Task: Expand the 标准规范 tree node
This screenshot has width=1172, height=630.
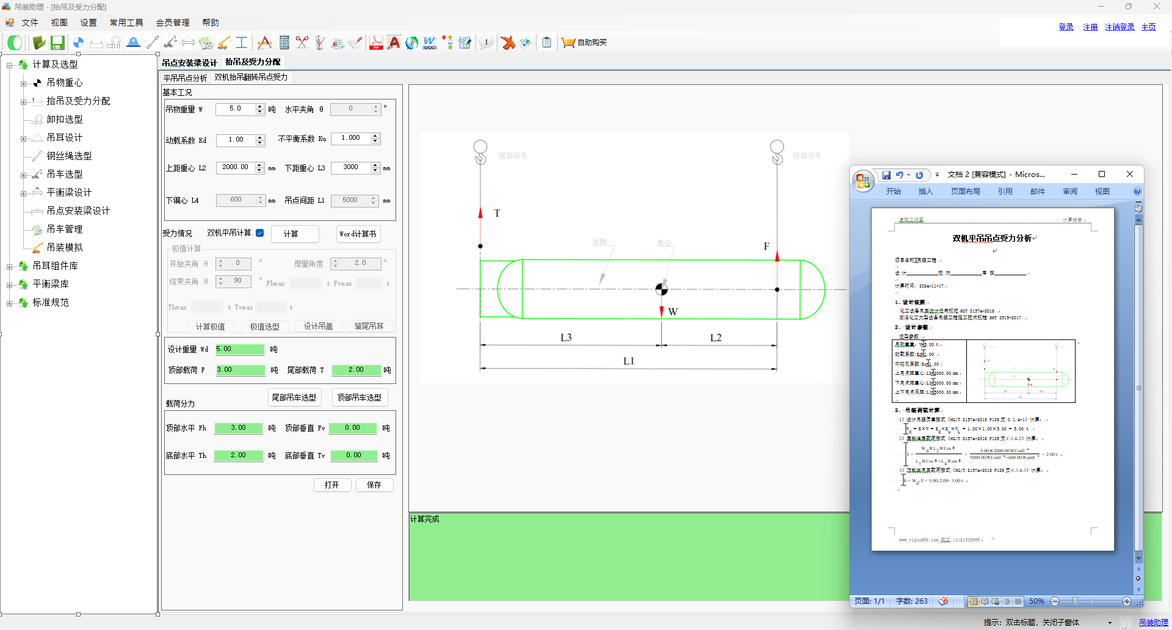Action: point(9,303)
